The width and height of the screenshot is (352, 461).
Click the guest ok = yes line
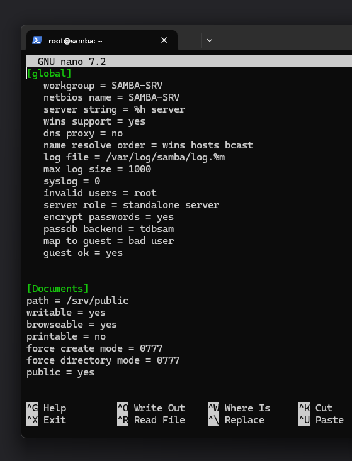pos(83,253)
